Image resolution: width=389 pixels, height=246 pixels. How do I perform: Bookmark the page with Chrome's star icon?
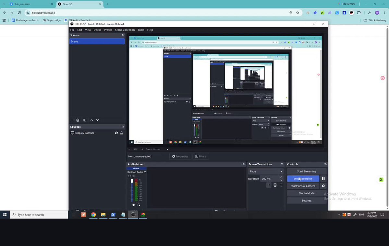[298, 13]
